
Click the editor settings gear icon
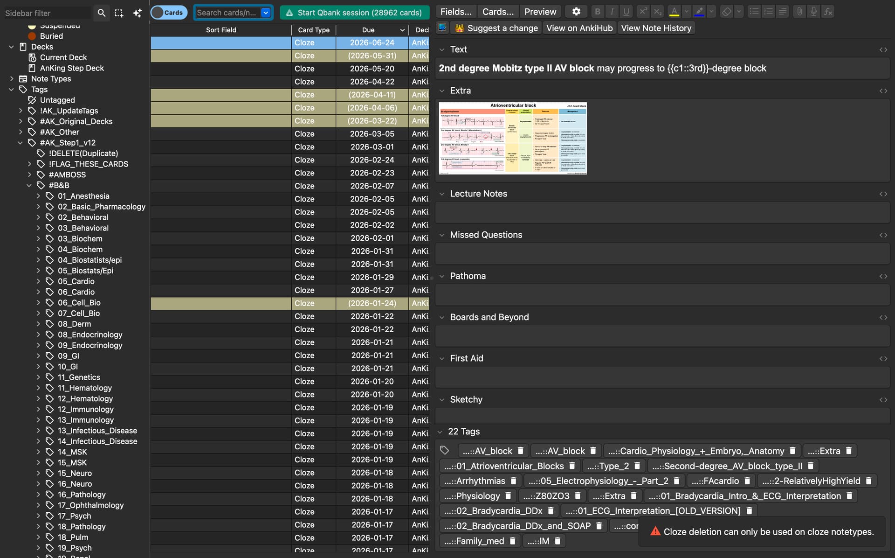click(x=576, y=12)
